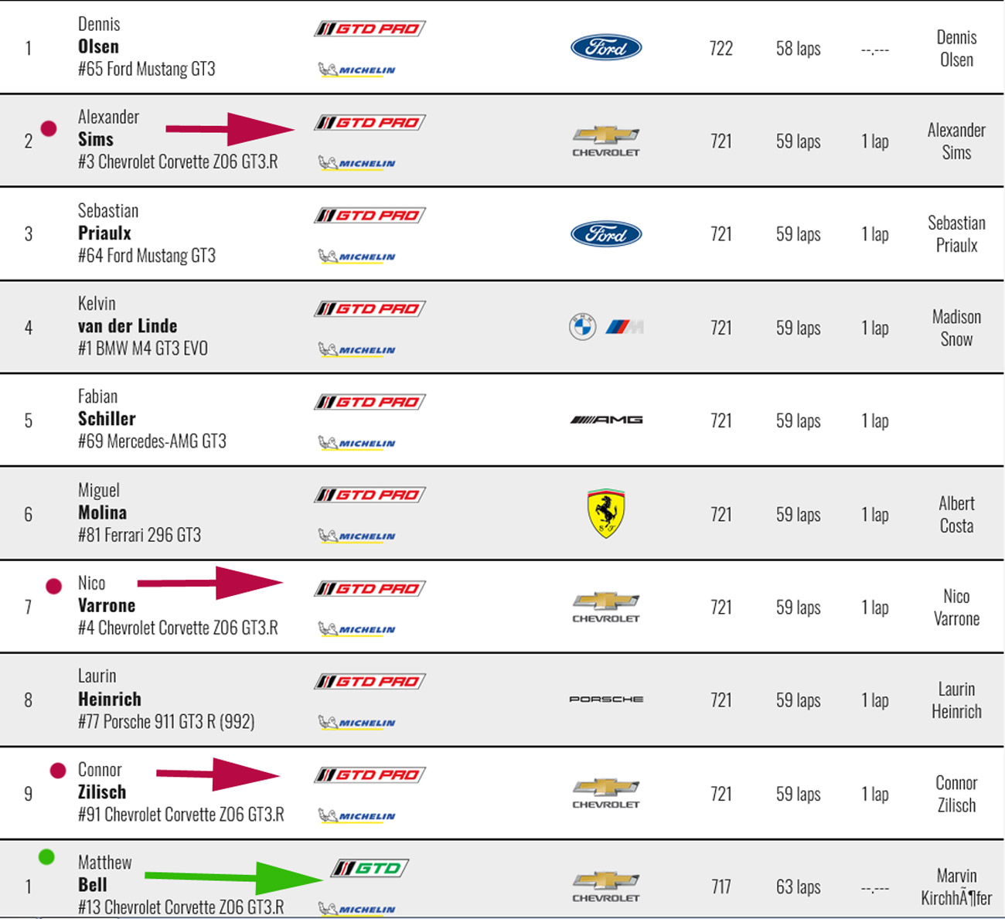Click the BMW M stripes logo
Viewport: 1005px width, 919px height.
[625, 327]
